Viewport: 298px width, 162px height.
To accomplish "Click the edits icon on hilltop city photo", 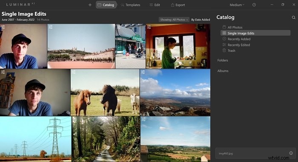I will (50, 27).
